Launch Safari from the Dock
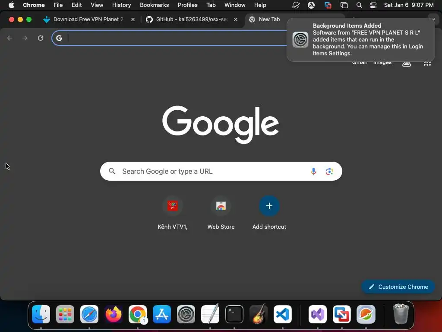The image size is (442, 332). (x=89, y=314)
